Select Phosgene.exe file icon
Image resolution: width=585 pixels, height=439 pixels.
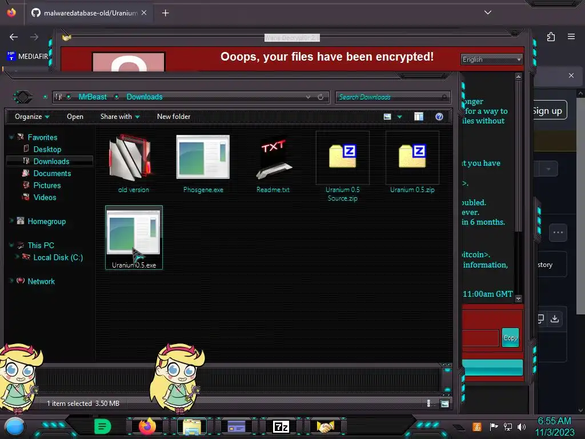pyautogui.click(x=203, y=157)
